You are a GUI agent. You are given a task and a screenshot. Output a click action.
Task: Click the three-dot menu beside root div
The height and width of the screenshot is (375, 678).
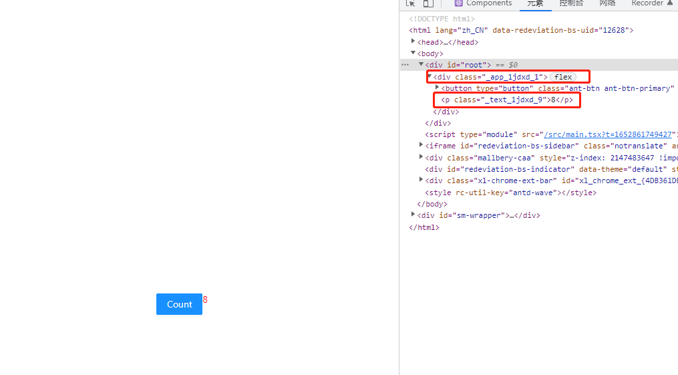pos(405,65)
